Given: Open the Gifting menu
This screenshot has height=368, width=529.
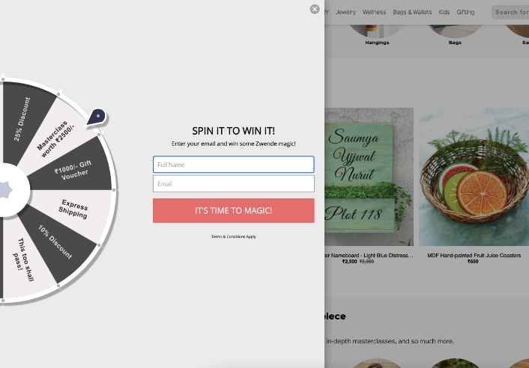Looking at the screenshot, I should (465, 12).
